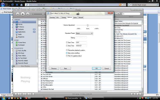Click the iTunes previous track button
The width and height of the screenshot is (160, 100).
(18, 14)
